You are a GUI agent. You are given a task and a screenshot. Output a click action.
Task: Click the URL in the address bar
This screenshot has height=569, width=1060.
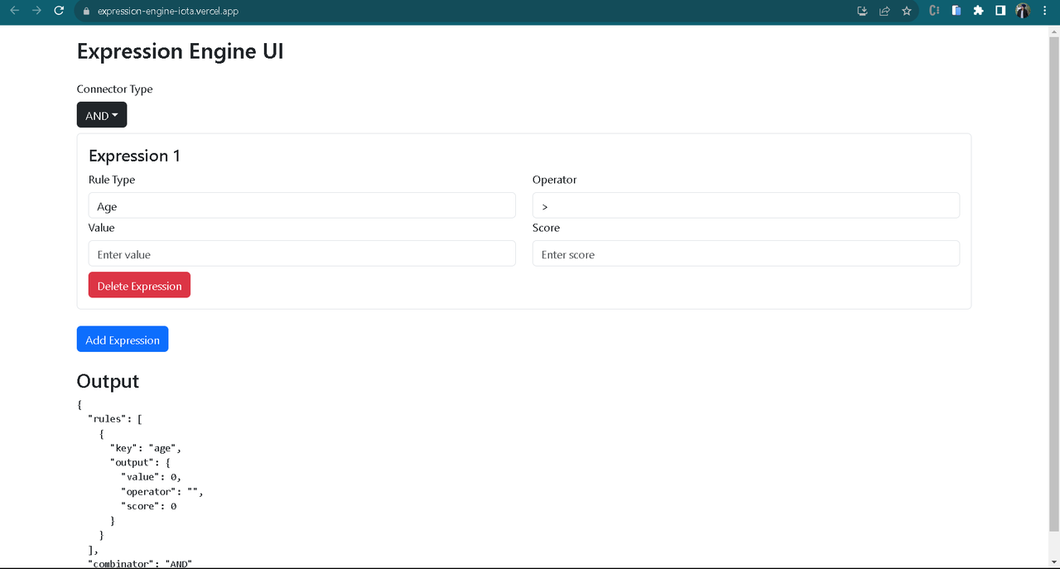point(167,12)
